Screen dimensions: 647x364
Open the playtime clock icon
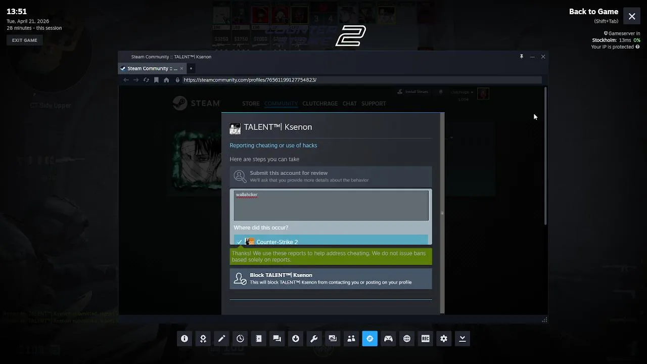coord(240,339)
